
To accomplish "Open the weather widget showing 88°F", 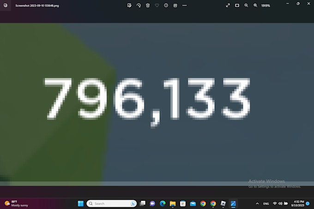I will click(x=17, y=203).
